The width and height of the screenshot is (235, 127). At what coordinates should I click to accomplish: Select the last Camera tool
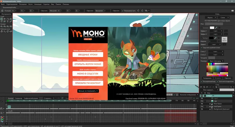pos(11,26)
